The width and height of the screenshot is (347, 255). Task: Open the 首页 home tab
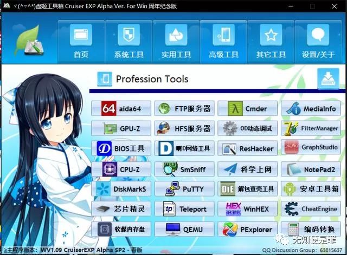click(81, 42)
